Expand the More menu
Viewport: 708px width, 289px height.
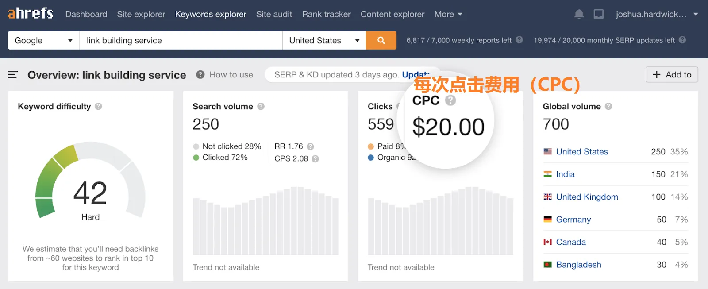click(448, 14)
